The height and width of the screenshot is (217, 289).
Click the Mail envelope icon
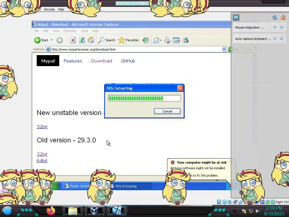[156, 40]
